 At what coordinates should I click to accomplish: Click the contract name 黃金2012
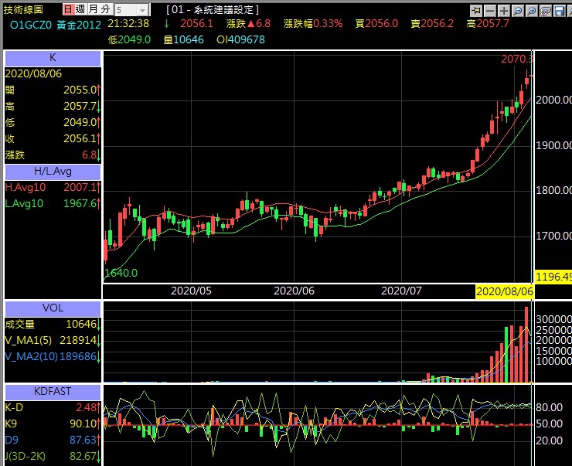pos(79,25)
